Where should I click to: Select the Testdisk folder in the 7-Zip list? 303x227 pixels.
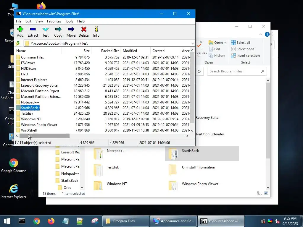click(102, 113)
